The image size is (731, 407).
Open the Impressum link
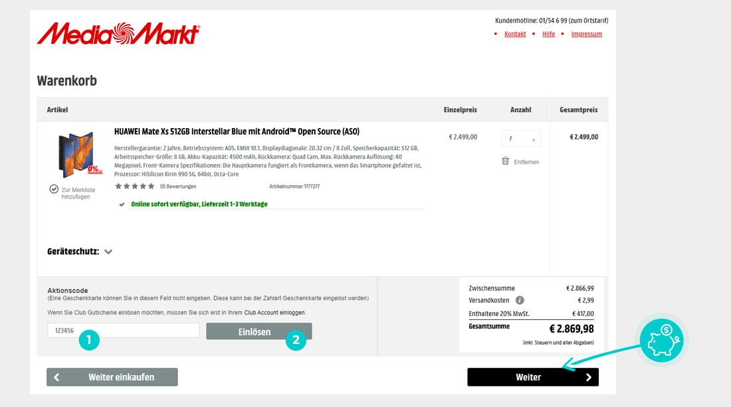pyautogui.click(x=587, y=34)
